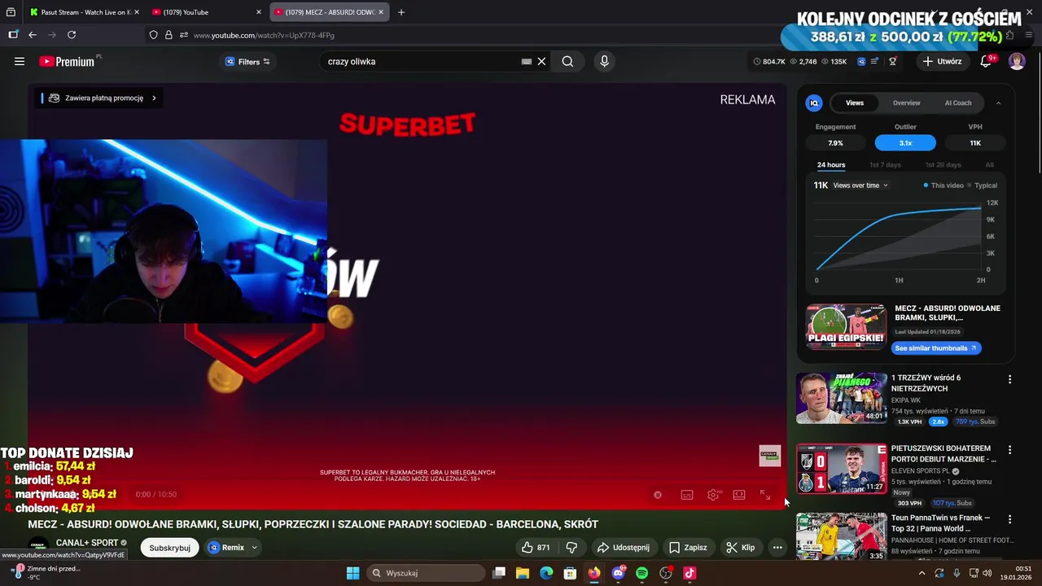Open the 'Views over time' metric dropdown
This screenshot has width=1042, height=586.
(x=860, y=186)
